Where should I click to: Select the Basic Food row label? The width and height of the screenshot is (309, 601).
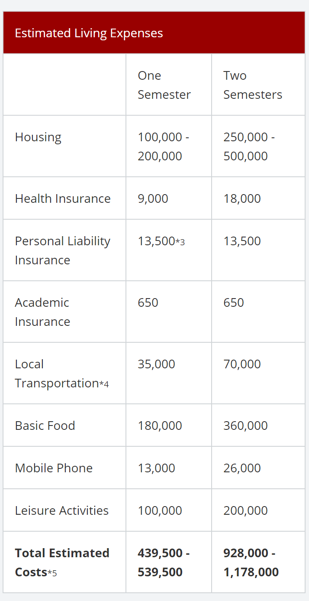coord(45,426)
